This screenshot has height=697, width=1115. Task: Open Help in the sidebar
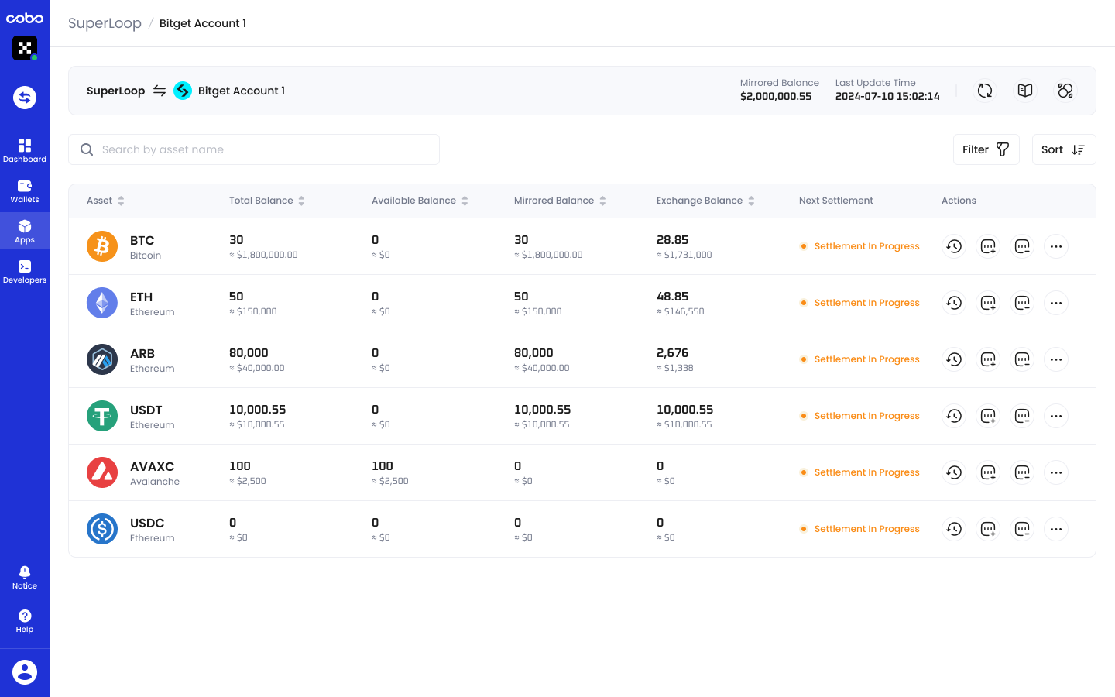coord(25,620)
